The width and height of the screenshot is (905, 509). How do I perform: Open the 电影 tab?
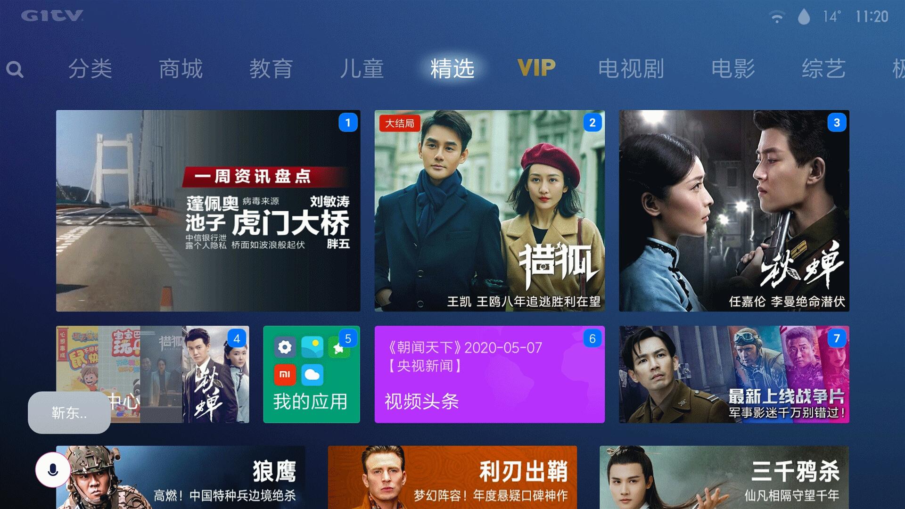pos(733,69)
